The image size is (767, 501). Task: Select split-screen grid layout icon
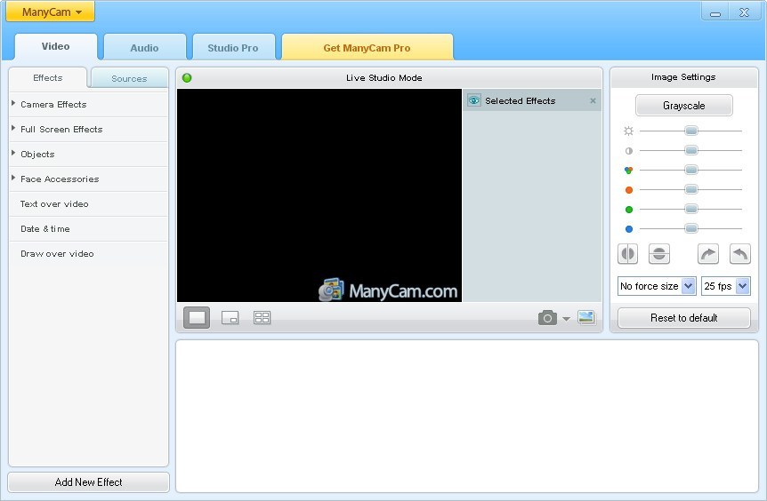[x=262, y=317]
